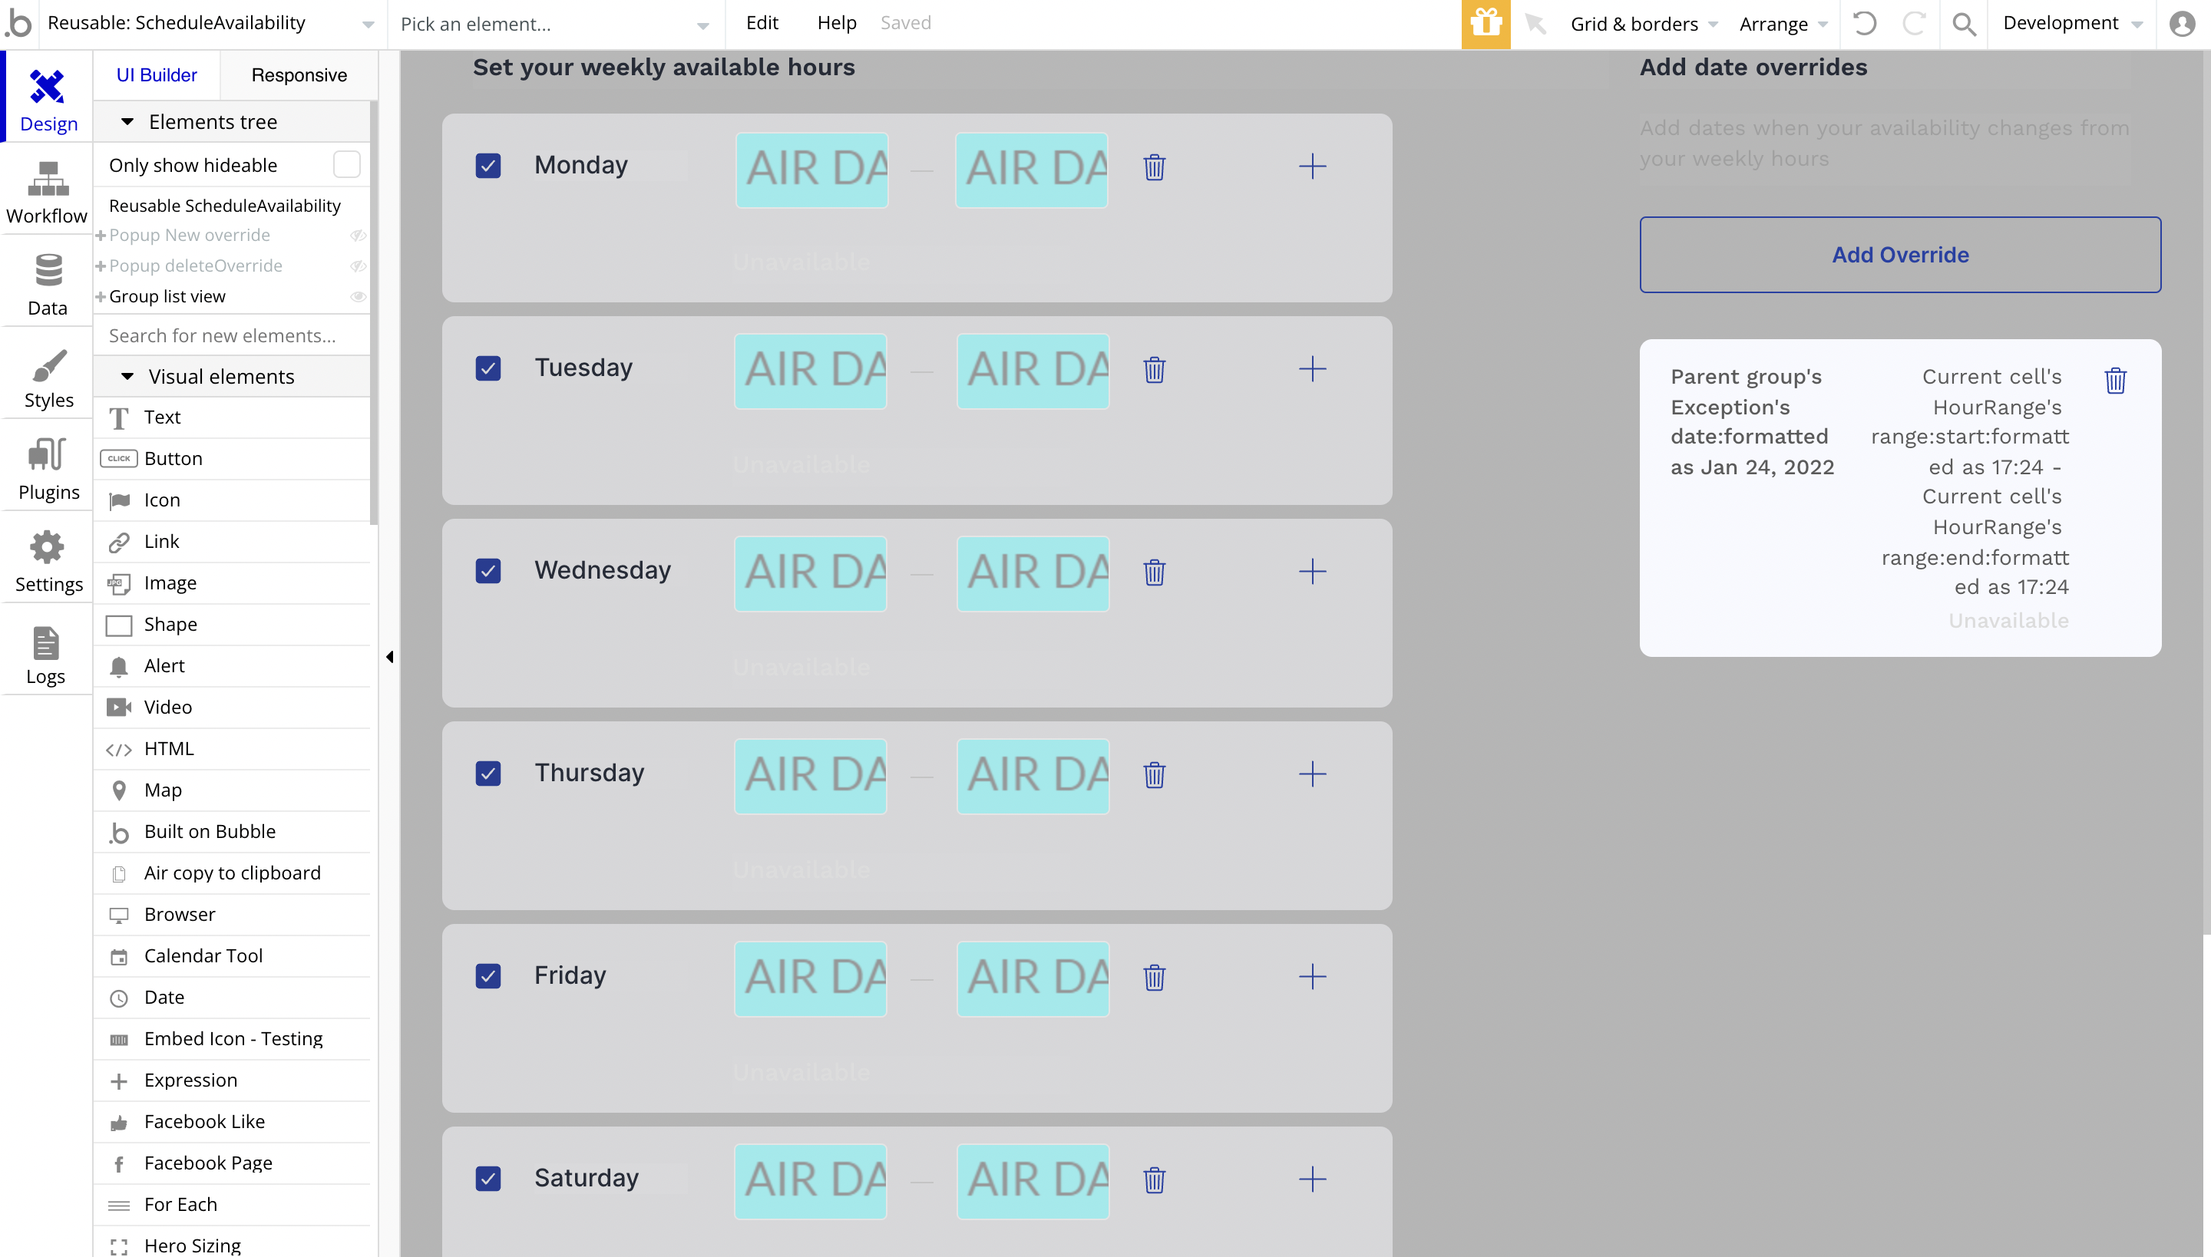The width and height of the screenshot is (2211, 1257).
Task: Collapse the Elements tree section
Action: [127, 122]
